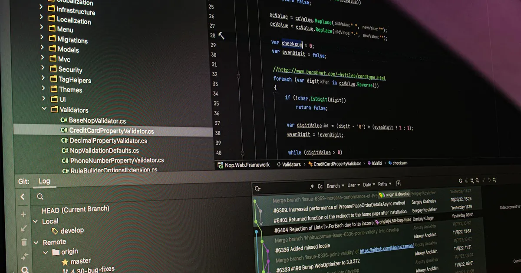Create a new branch with the plus icon
This screenshot has height=273, width=521.
(23, 214)
